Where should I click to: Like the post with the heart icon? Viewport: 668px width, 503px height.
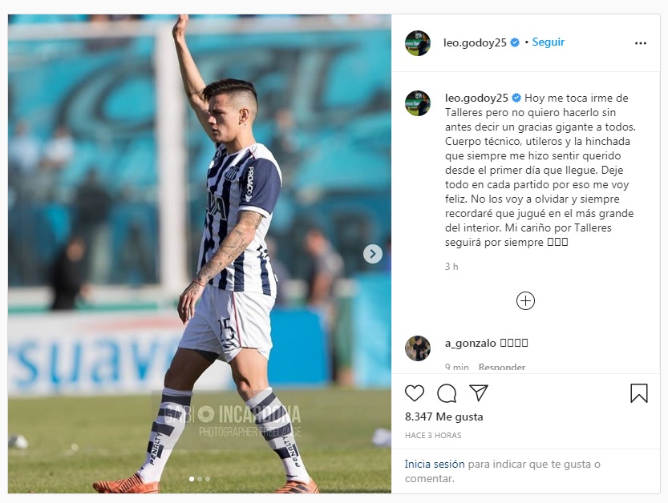click(414, 393)
